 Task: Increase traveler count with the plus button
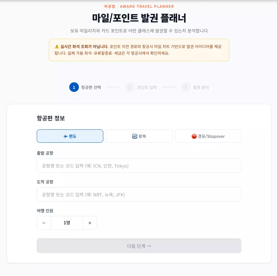point(90,223)
